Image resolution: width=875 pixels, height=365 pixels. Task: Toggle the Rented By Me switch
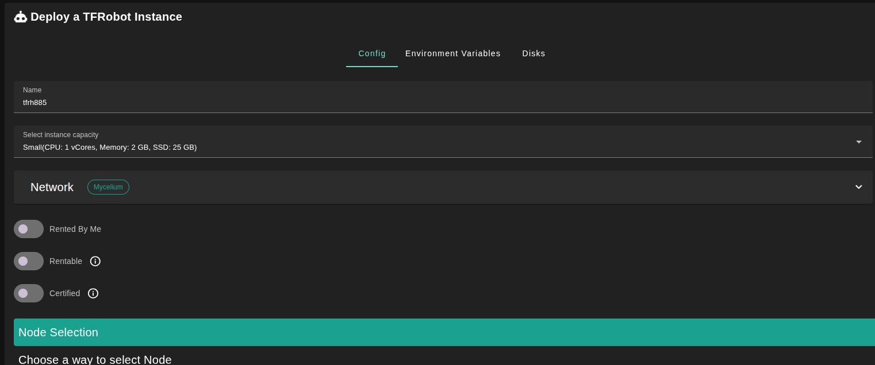click(x=29, y=229)
